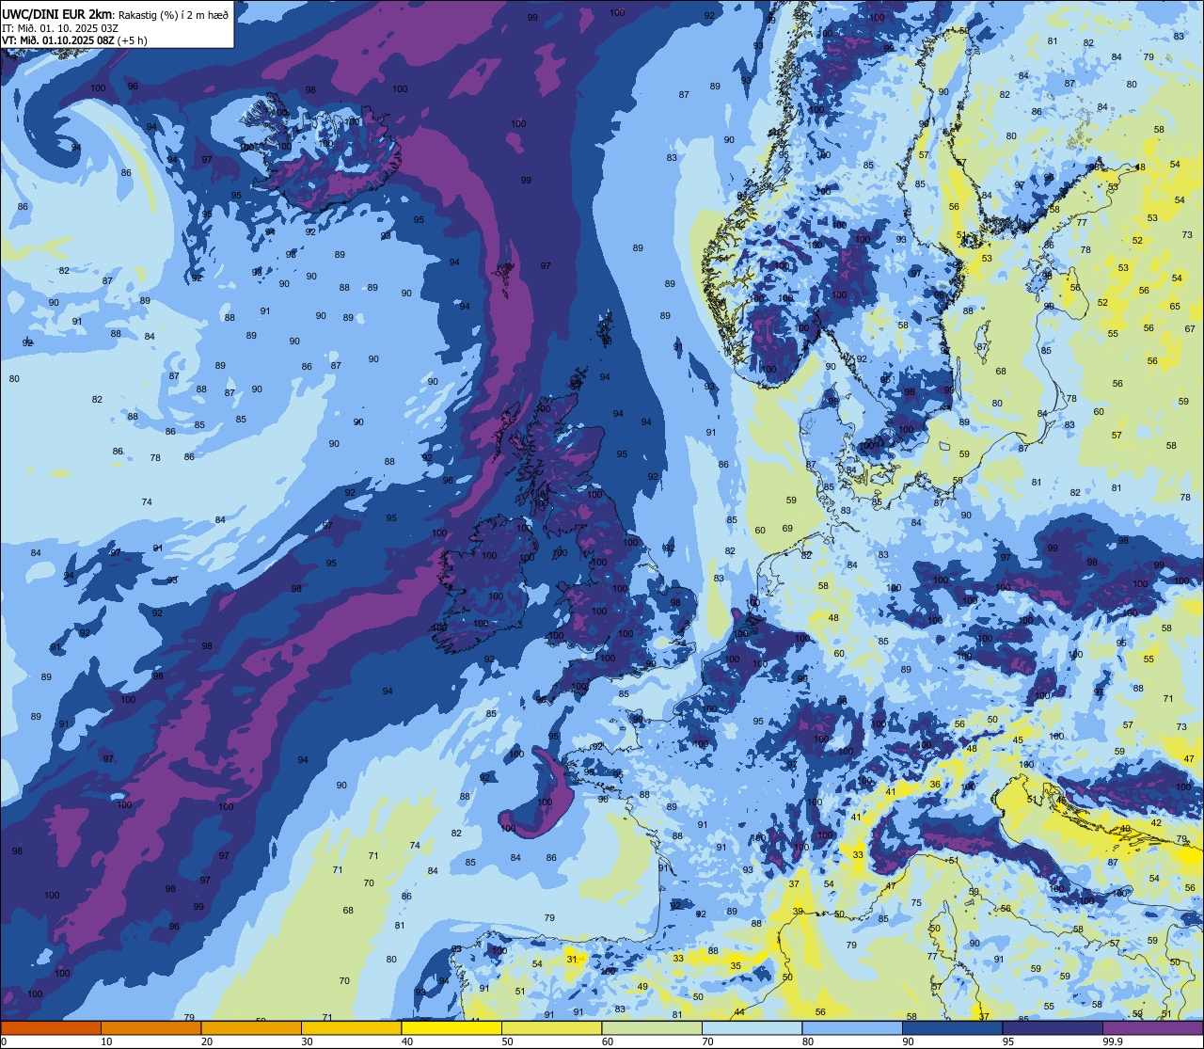Viewport: 1204px width, 1049px height.
Task: Click the pale blue 70–80 legend swatch
Action: click(x=752, y=1027)
